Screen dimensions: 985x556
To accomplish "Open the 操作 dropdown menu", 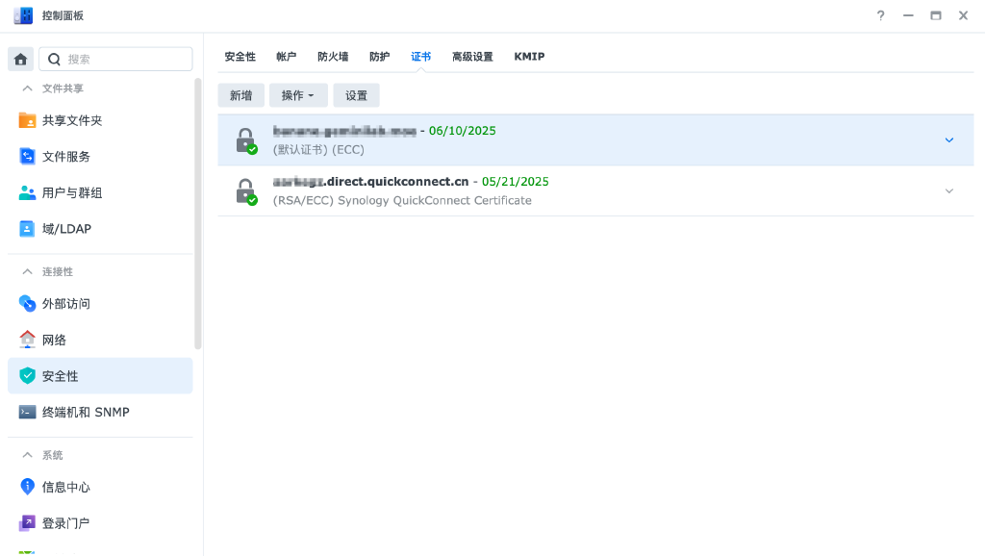I will pos(297,95).
